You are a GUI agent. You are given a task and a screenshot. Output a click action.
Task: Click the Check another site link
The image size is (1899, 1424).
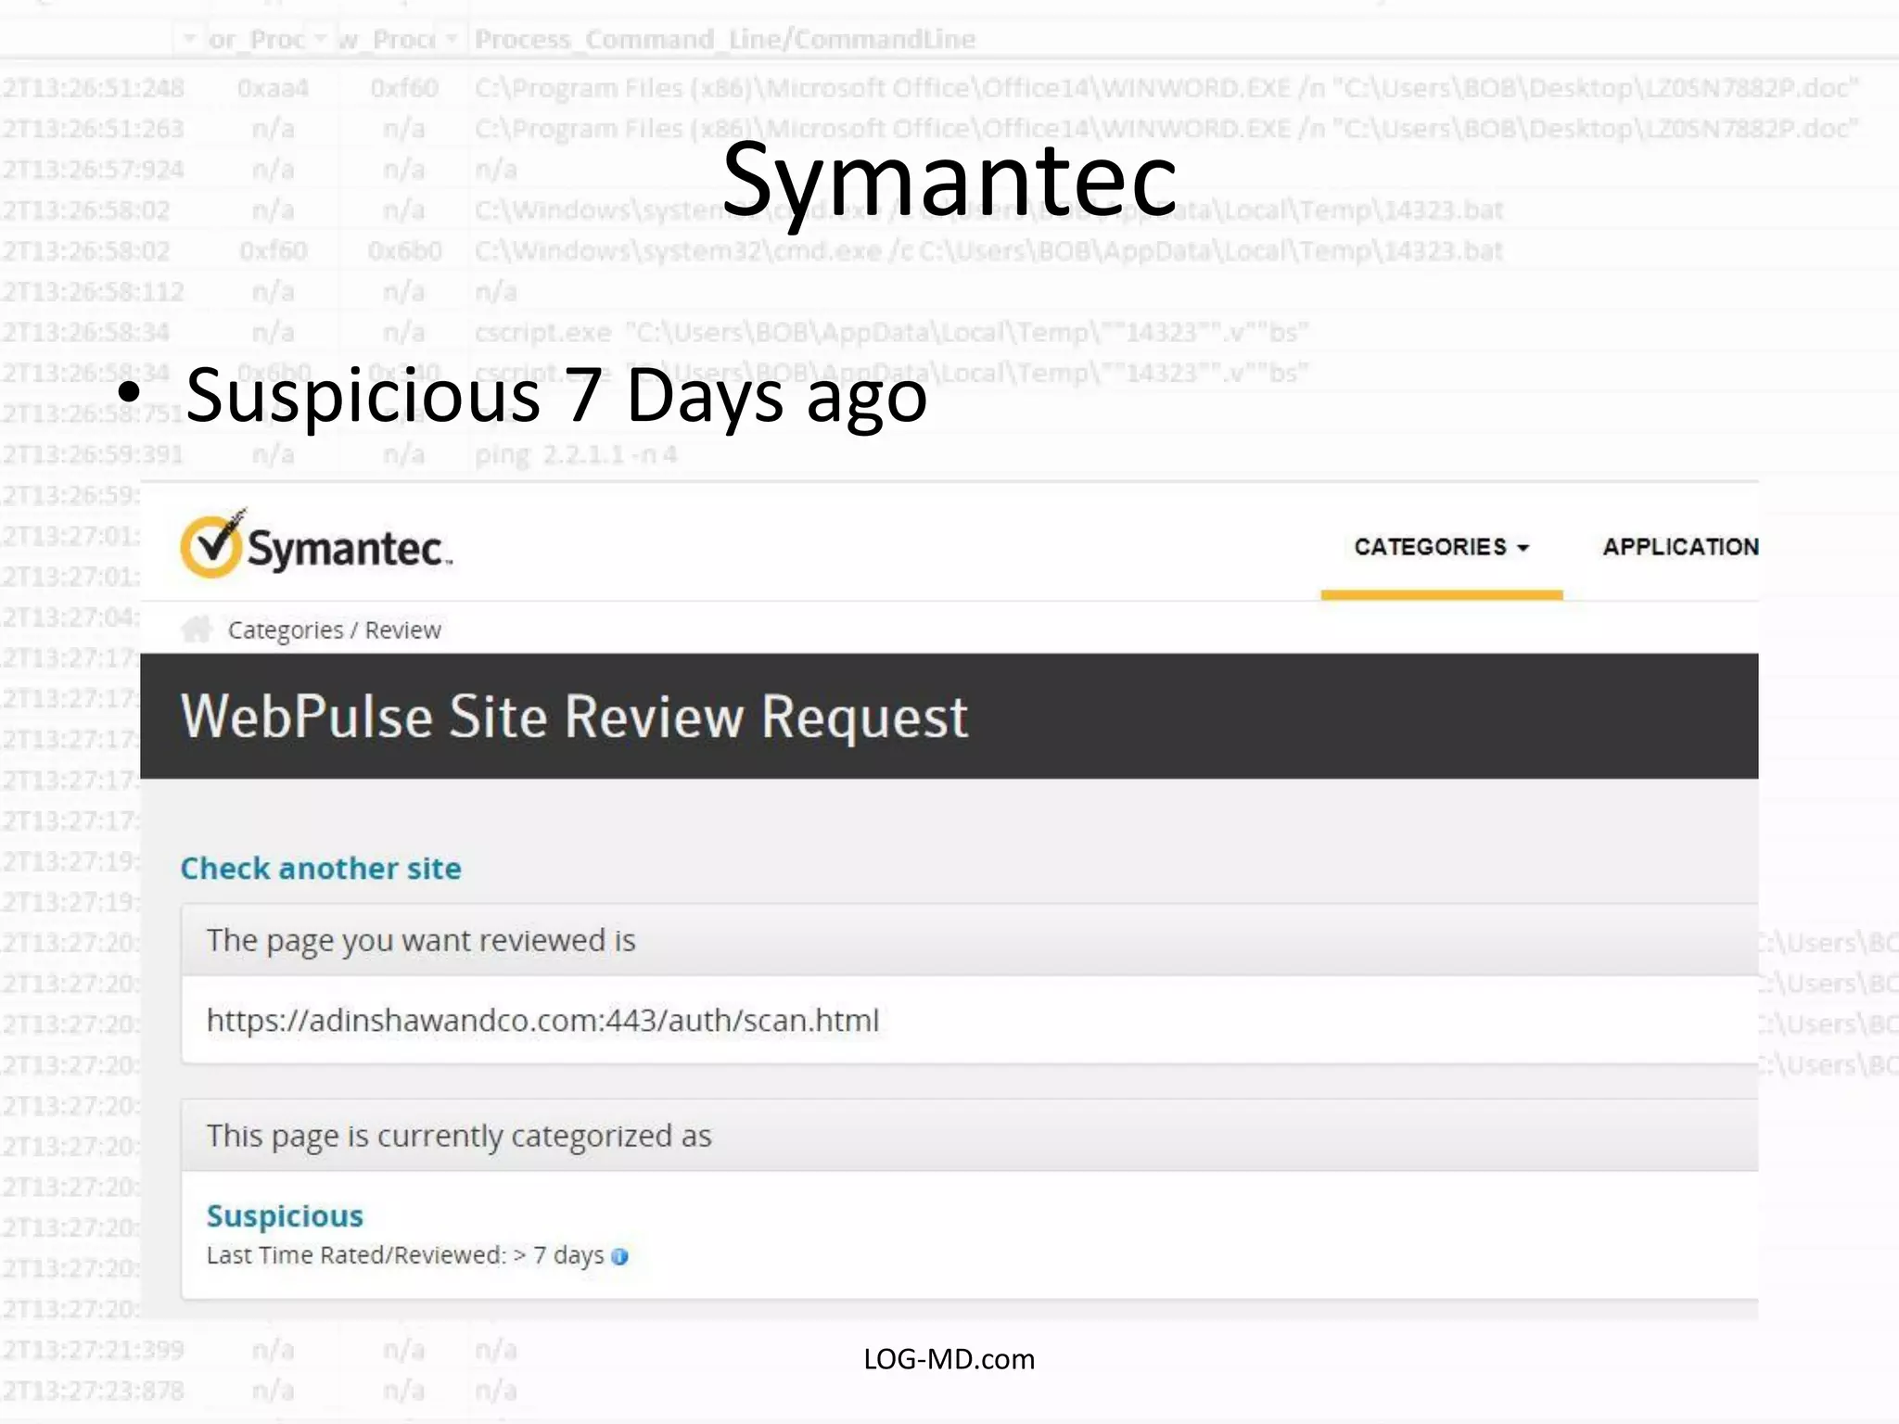tap(321, 869)
